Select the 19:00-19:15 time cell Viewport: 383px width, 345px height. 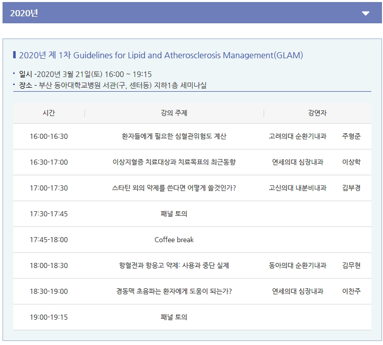[x=49, y=317]
